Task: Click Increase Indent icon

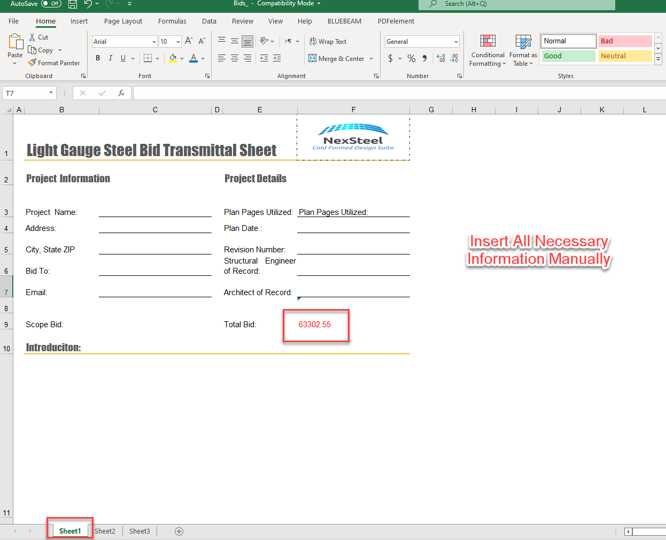Action: (277, 58)
